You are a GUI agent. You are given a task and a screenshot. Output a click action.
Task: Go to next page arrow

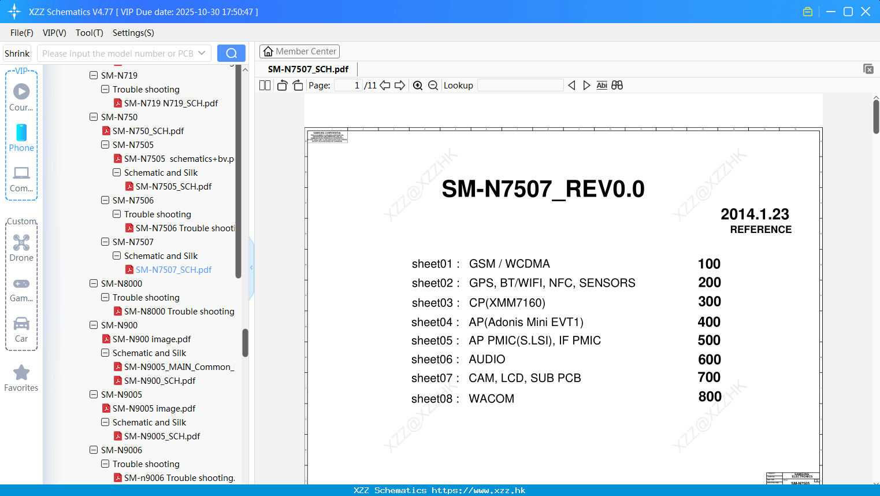coord(400,85)
